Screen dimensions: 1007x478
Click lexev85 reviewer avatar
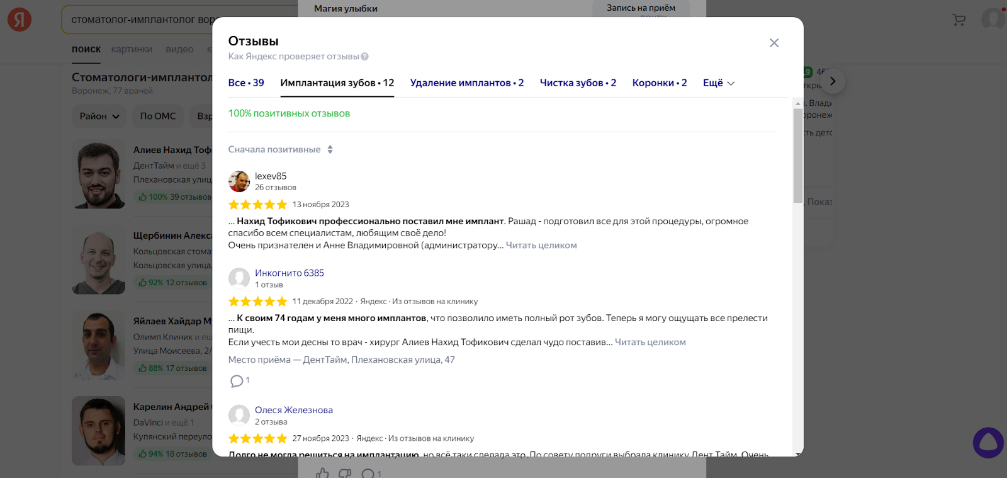point(239,181)
